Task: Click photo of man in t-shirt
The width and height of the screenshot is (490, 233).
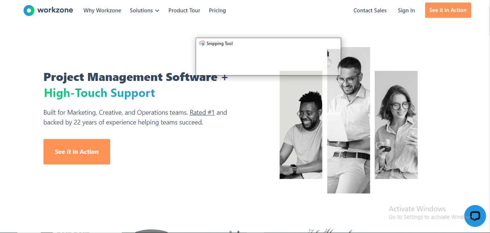Action: (x=301, y=125)
